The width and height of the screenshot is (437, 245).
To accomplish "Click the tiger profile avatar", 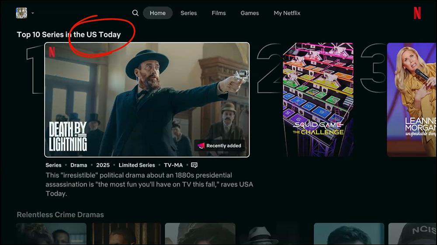I will coord(21,13).
